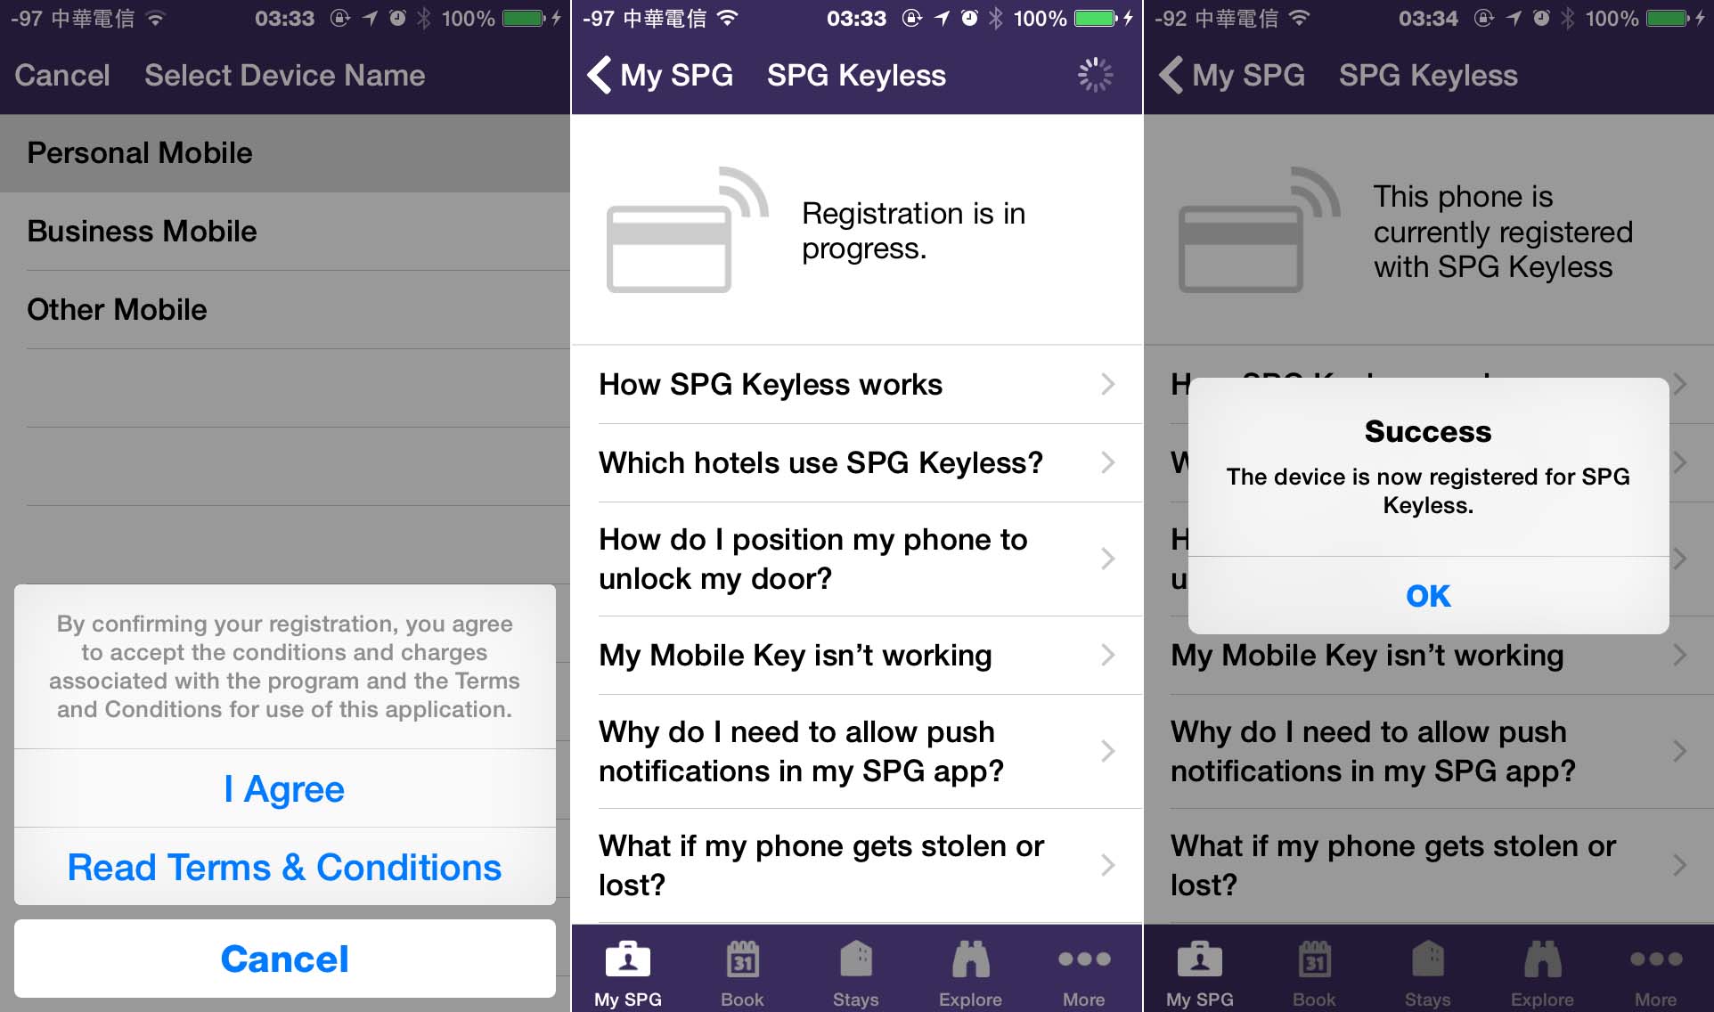The width and height of the screenshot is (1714, 1012).
Task: Tap OK in the Success dialog
Action: point(1428,595)
